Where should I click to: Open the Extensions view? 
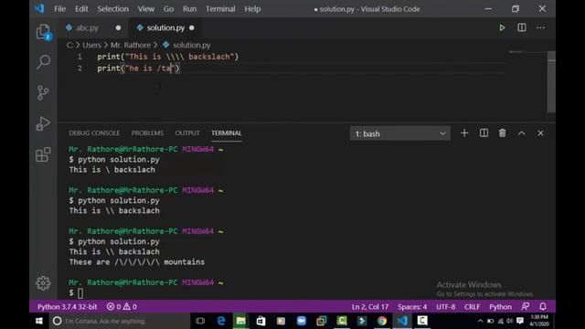tap(43, 154)
